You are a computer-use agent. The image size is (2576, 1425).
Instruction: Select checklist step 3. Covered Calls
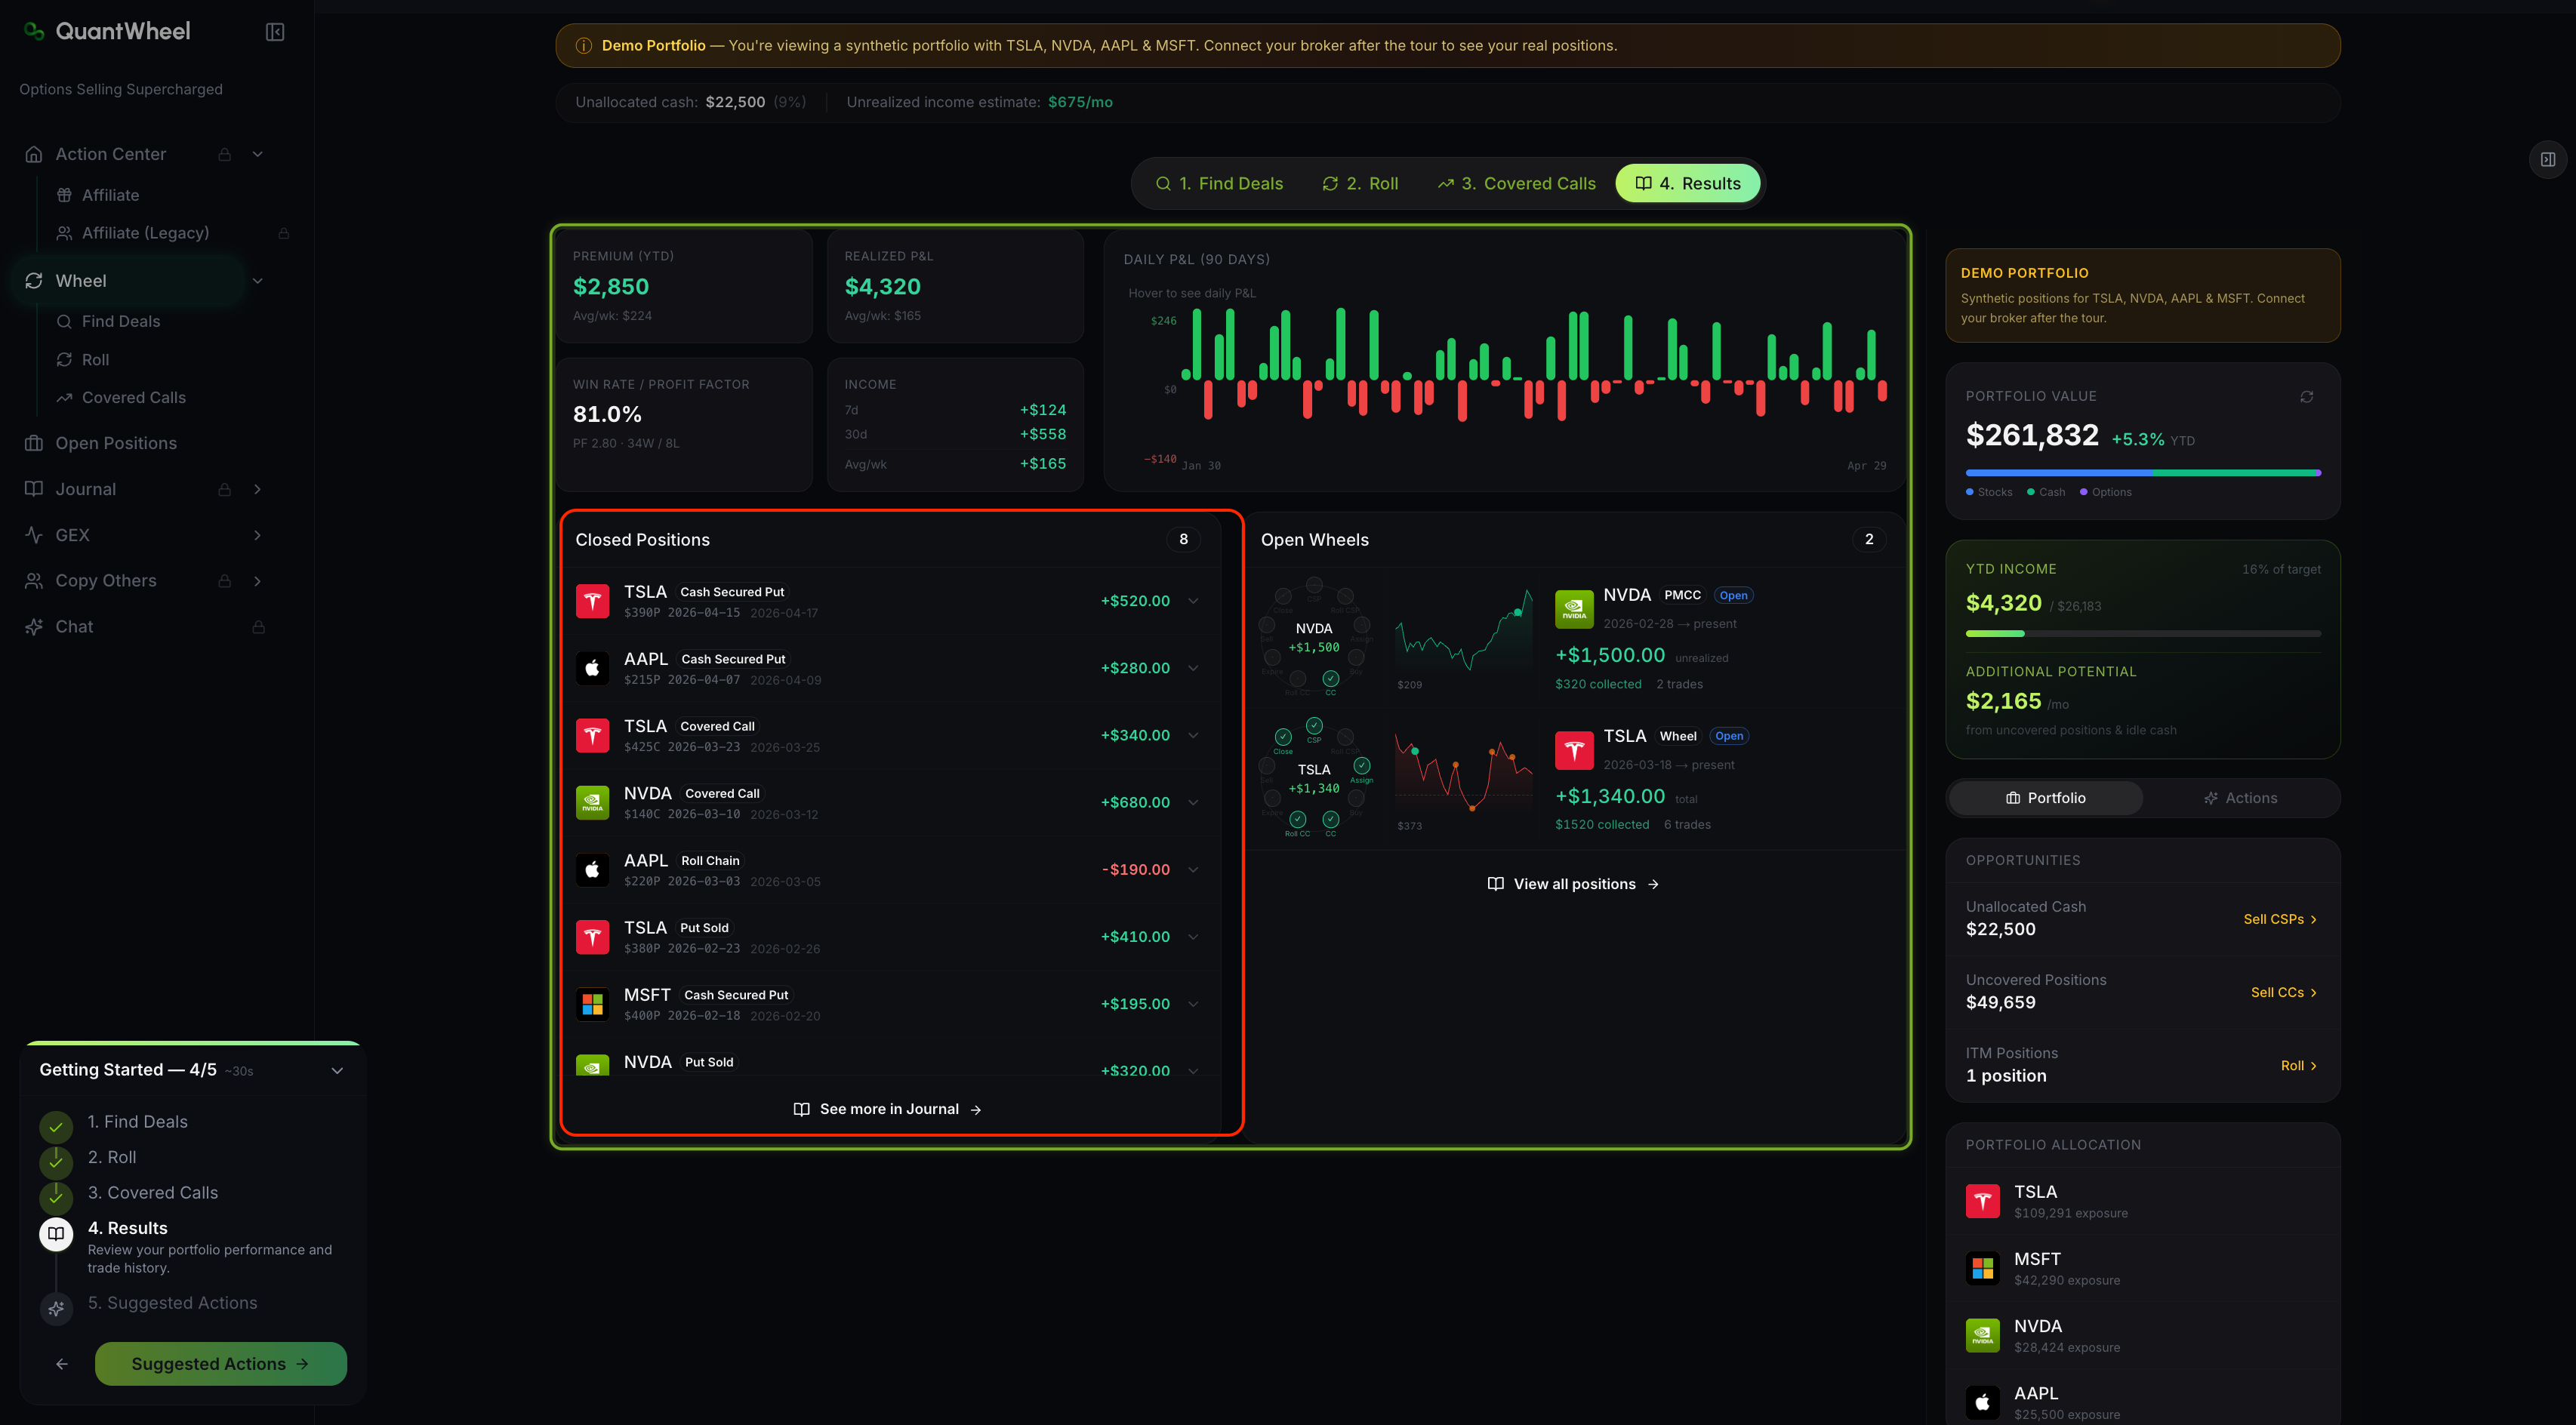(x=152, y=1193)
